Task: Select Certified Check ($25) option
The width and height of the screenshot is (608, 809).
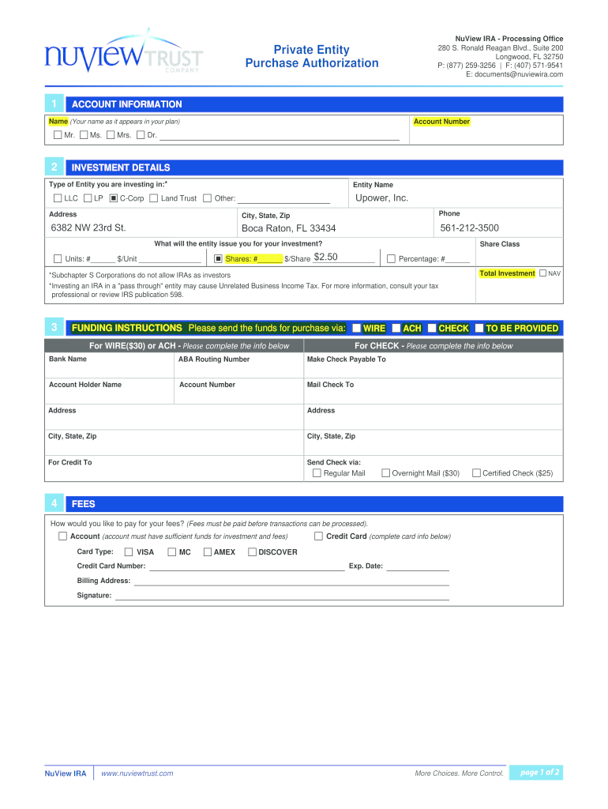Action: point(476,473)
